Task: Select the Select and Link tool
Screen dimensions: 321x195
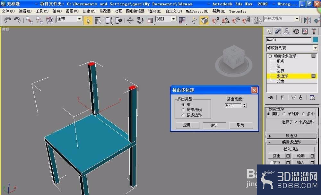Action: [x=30, y=20]
